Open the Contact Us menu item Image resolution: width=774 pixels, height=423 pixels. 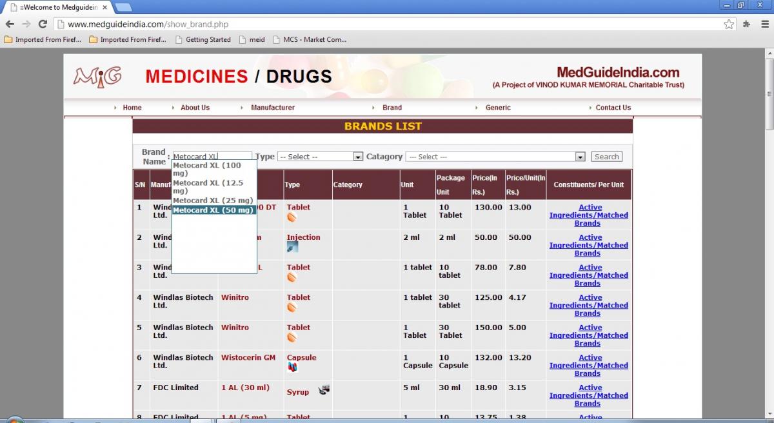click(613, 108)
